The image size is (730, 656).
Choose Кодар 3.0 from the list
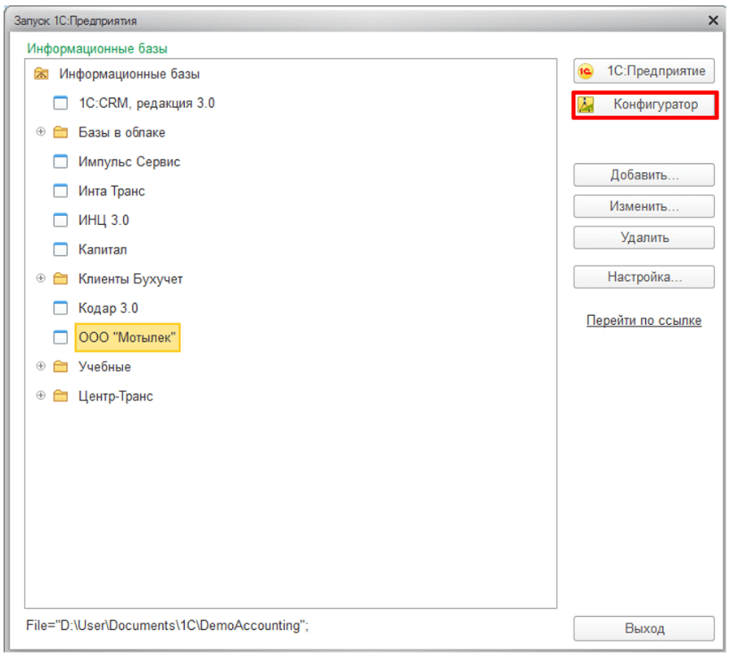[108, 308]
